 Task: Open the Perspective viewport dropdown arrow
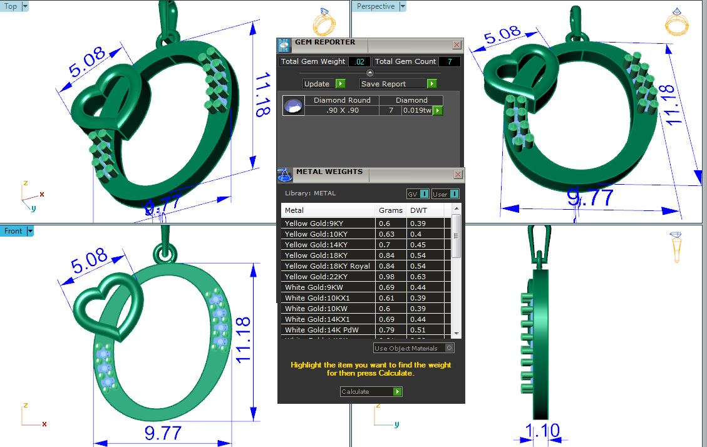point(403,6)
